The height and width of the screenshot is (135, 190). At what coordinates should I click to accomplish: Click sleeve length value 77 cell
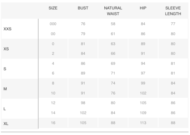(173, 24)
